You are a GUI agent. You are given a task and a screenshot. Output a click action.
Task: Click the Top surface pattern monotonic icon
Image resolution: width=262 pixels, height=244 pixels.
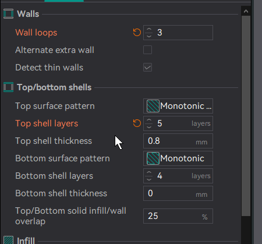[x=153, y=106]
